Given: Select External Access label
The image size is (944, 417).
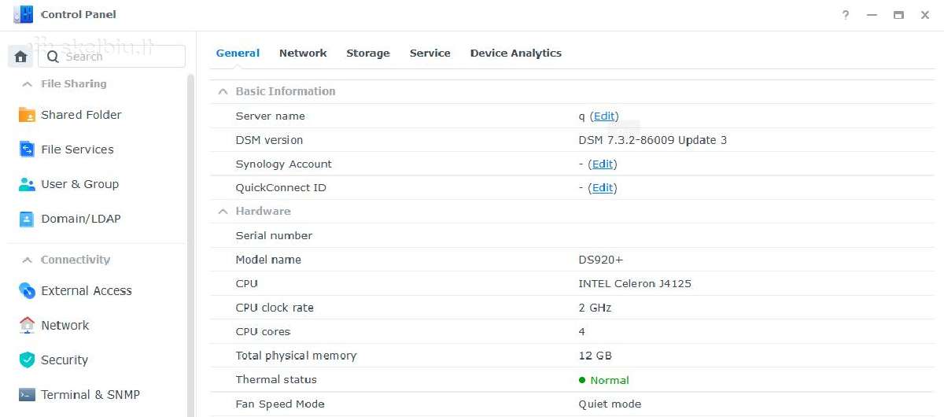Looking at the screenshot, I should tap(87, 291).
